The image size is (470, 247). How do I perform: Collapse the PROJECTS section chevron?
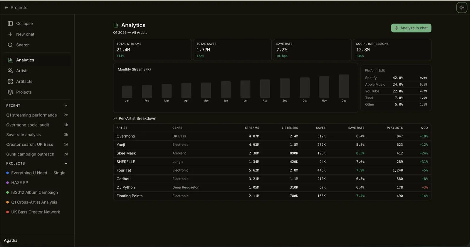point(66,164)
